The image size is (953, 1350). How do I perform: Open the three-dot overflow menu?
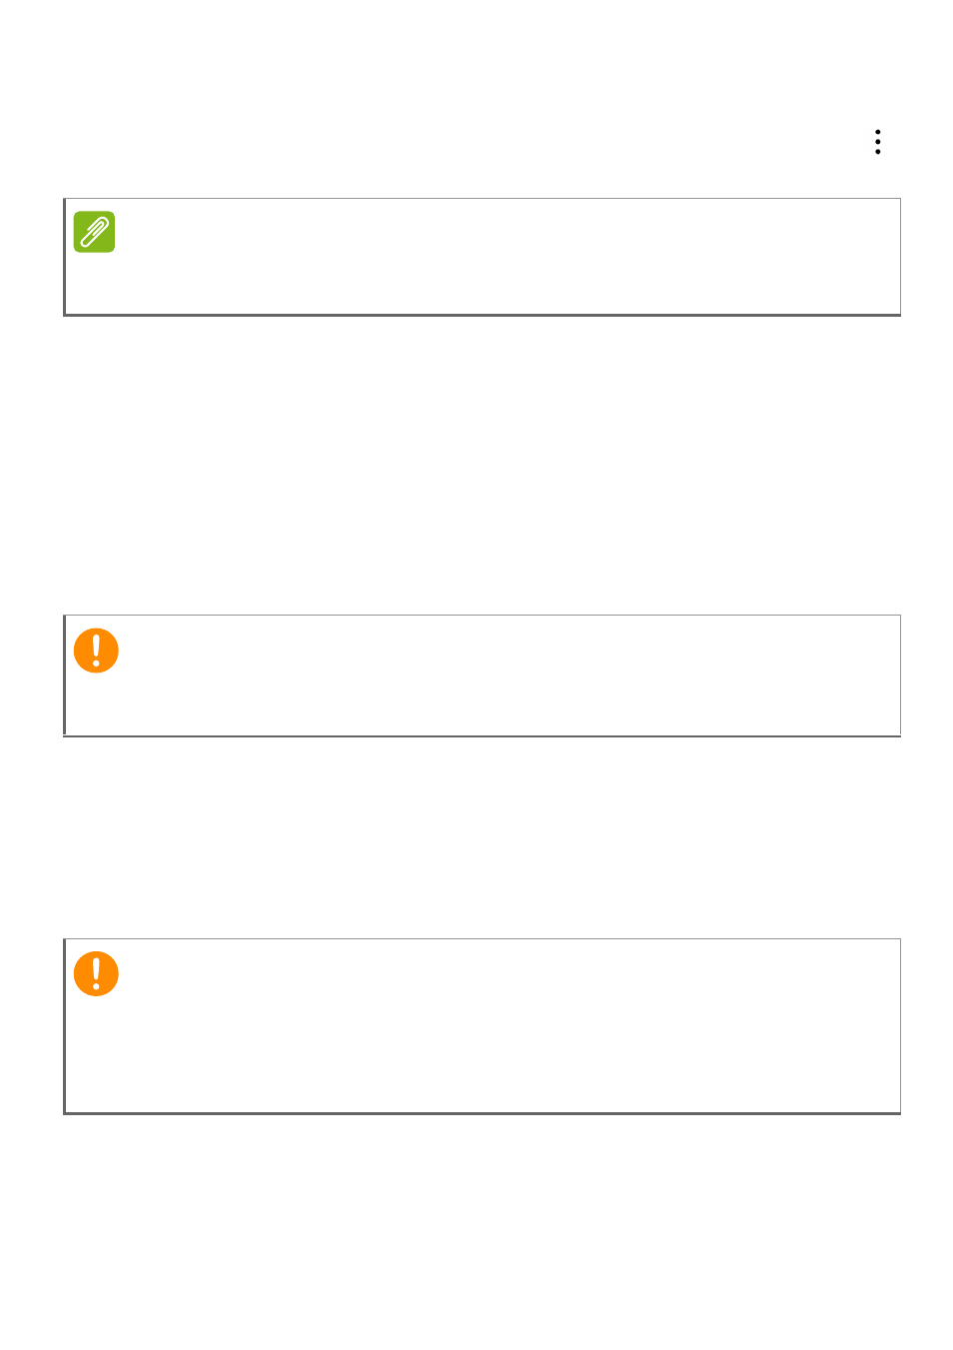click(877, 142)
